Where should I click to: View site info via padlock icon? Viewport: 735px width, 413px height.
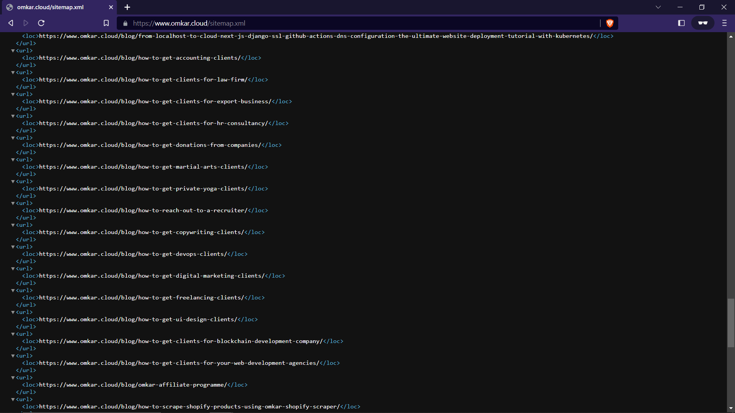click(x=125, y=23)
